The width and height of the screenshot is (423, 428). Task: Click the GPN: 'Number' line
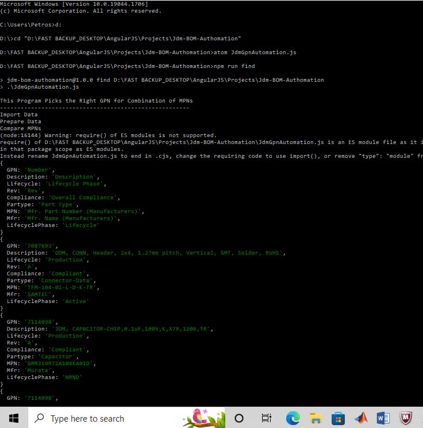[30, 170]
